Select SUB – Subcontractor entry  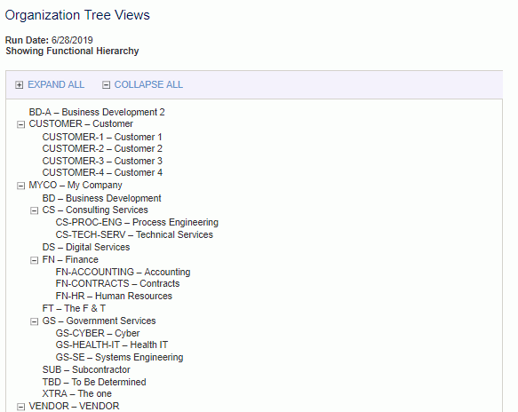click(86, 369)
